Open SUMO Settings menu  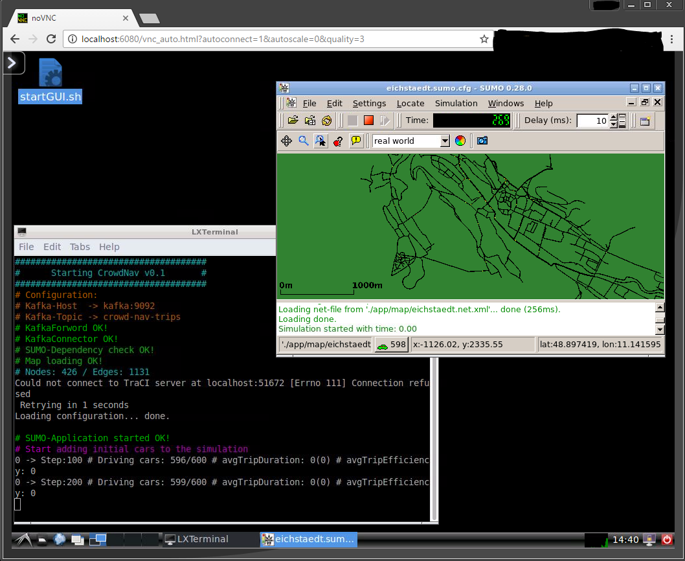point(369,103)
